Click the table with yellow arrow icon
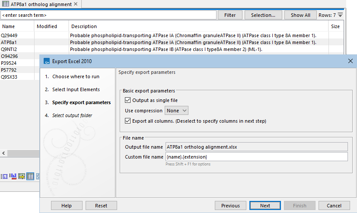The width and height of the screenshot is (357, 213). pyautogui.click(x=22, y=176)
